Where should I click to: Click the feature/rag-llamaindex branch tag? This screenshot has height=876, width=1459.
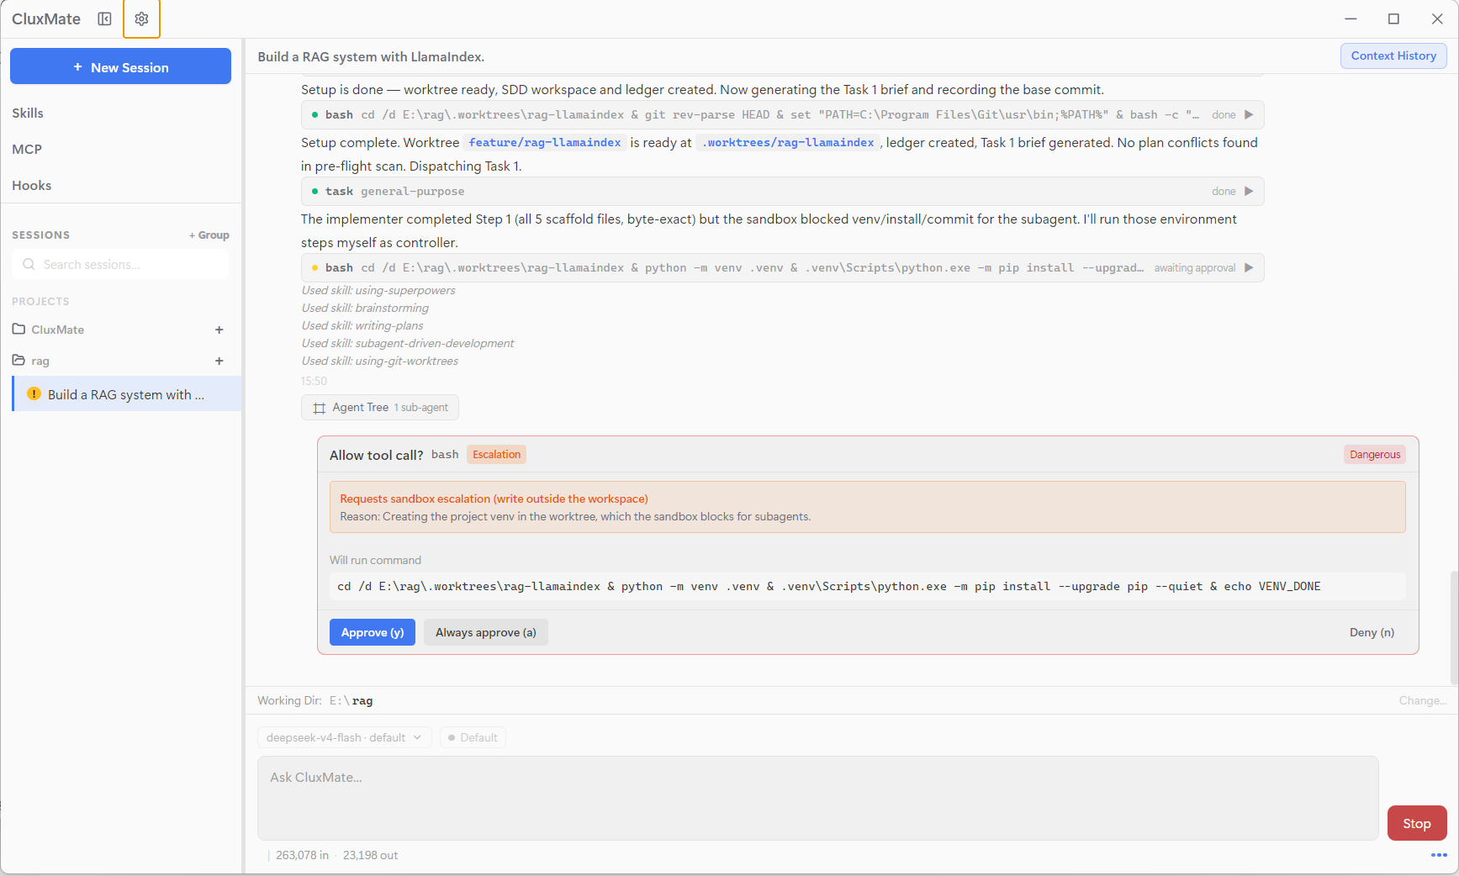point(545,142)
